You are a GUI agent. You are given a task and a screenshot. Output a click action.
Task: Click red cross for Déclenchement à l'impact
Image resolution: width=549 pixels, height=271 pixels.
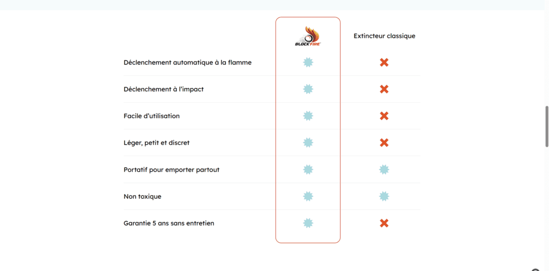click(x=384, y=89)
